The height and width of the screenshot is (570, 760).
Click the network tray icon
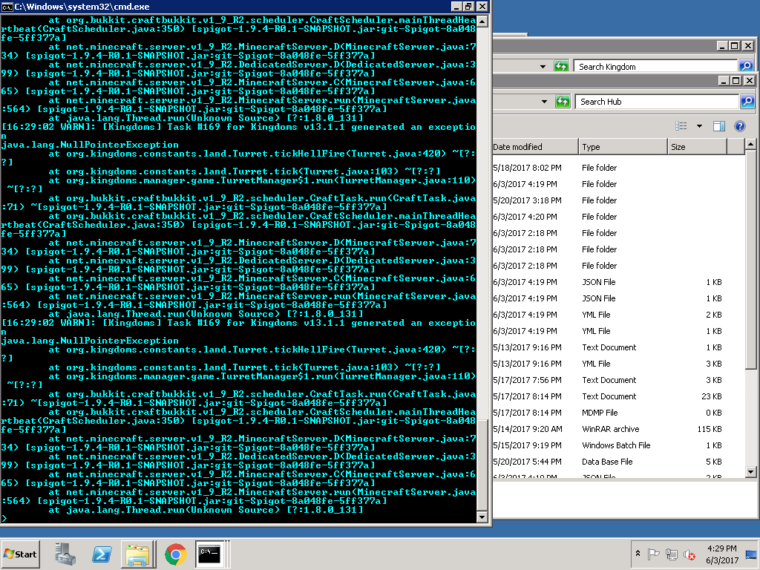tap(671, 554)
